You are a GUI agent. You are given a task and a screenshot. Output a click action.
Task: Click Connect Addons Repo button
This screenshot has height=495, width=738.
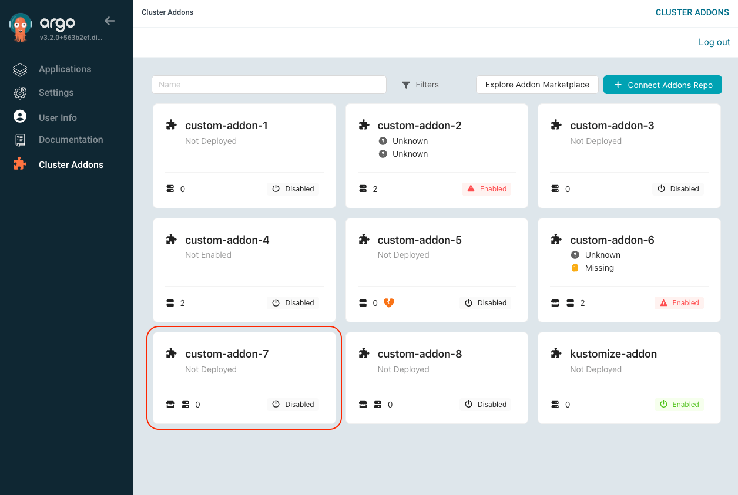click(x=662, y=85)
